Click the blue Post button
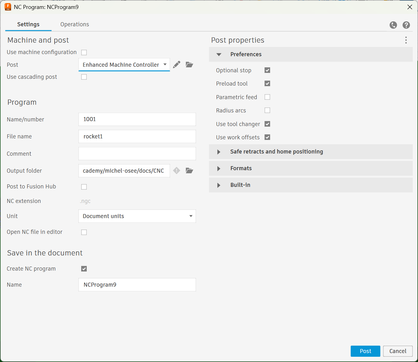 click(365, 351)
